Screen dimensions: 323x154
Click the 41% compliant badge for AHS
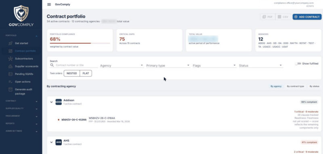coord(309,142)
